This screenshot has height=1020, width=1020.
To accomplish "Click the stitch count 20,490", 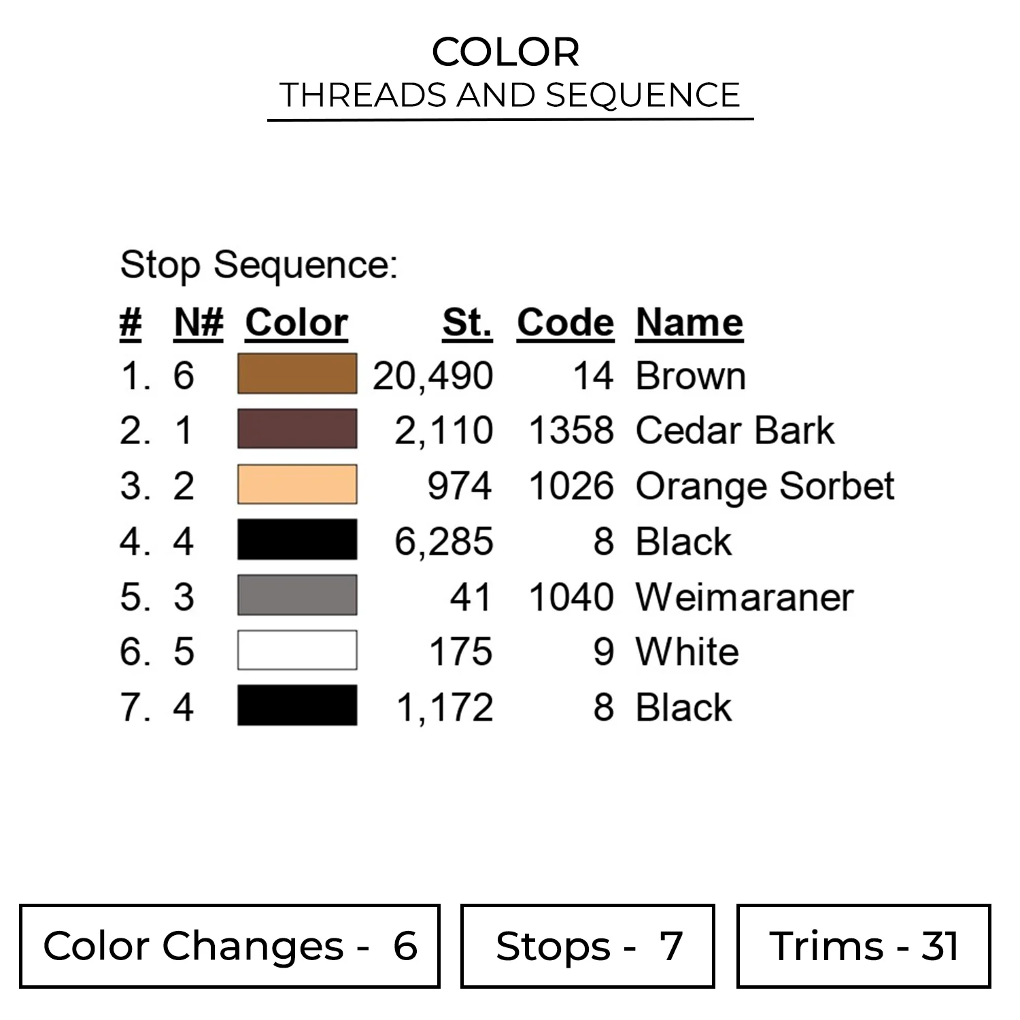I will coord(433,376).
